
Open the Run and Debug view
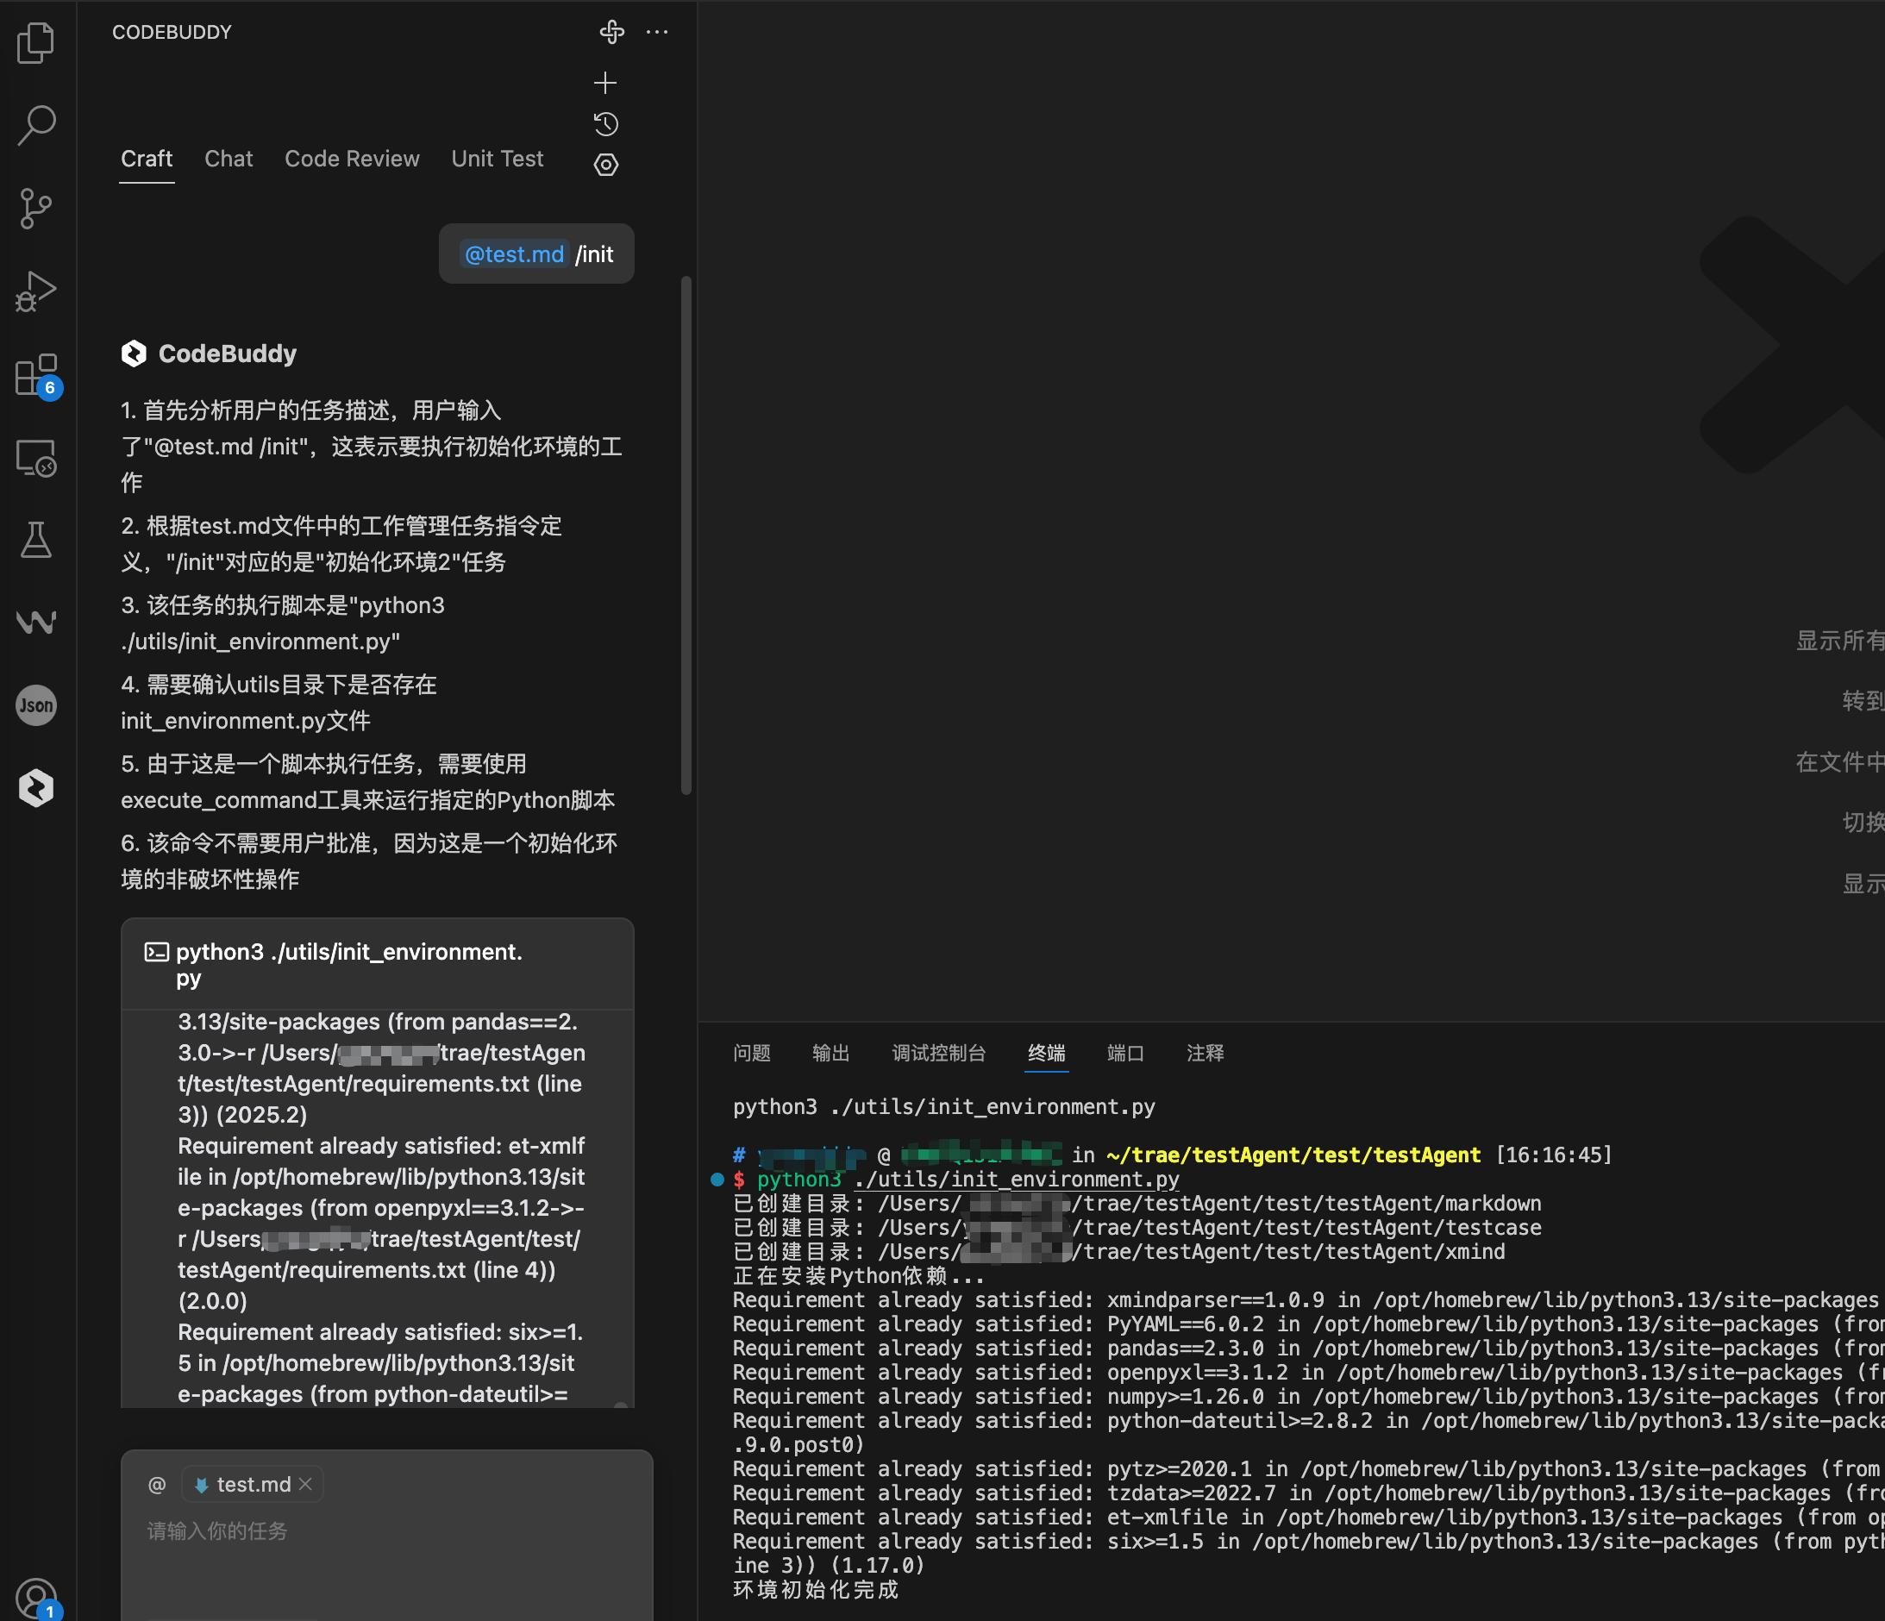36,292
